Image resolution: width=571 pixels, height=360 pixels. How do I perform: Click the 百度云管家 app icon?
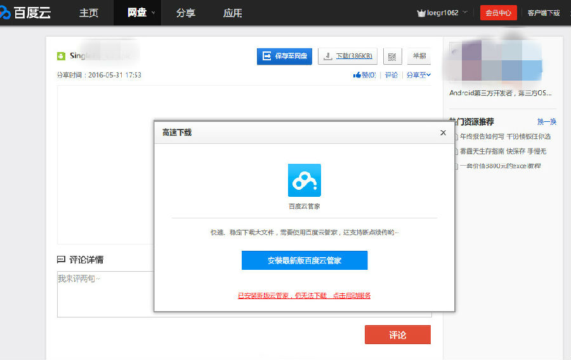coord(305,180)
